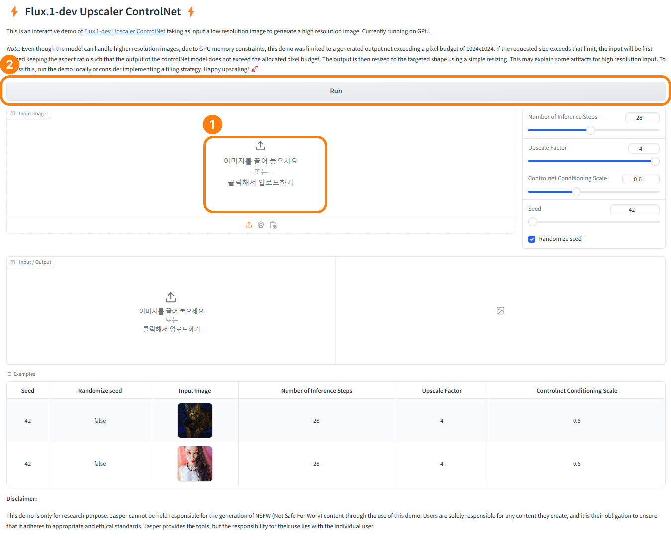Screen dimensions: 671x540
Task: Click '28' in the cat example row
Action: point(316,421)
